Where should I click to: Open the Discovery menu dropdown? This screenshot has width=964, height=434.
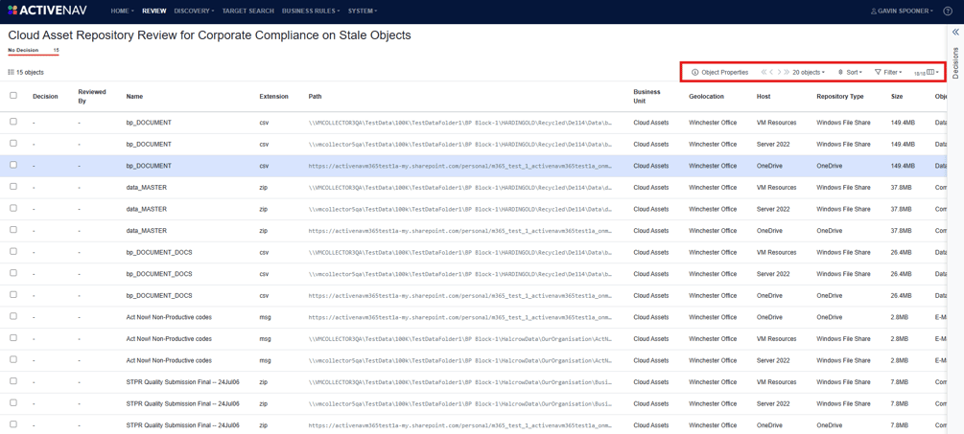point(195,11)
